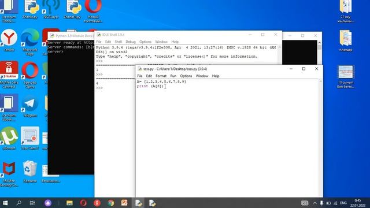Open ENG language switcher in tray
This screenshot has width=370, height=208.
(x=343, y=203)
